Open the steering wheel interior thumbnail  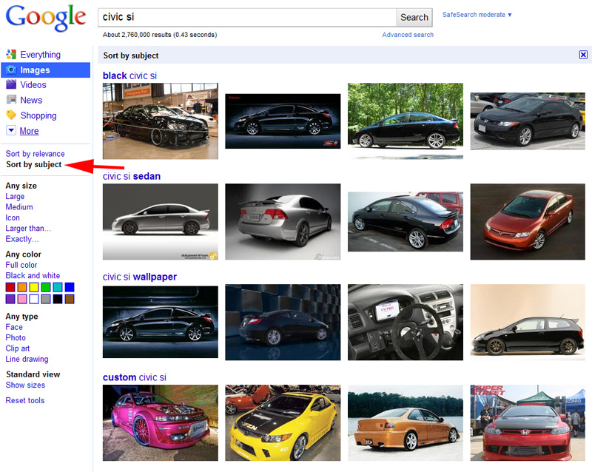pyautogui.click(x=406, y=322)
